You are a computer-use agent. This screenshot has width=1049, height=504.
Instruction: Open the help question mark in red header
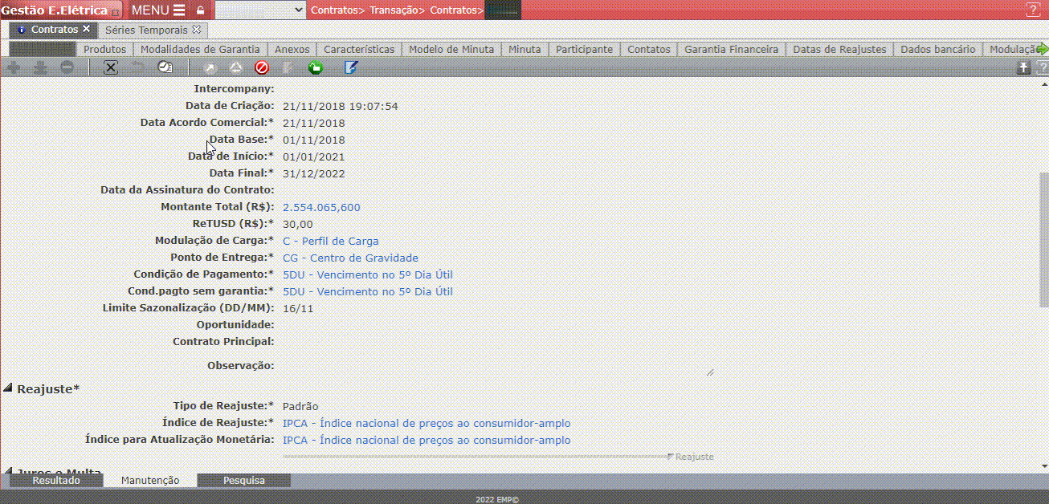pyautogui.click(x=1032, y=10)
